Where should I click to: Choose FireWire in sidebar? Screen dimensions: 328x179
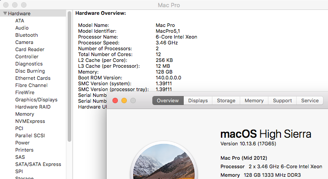[25, 92]
